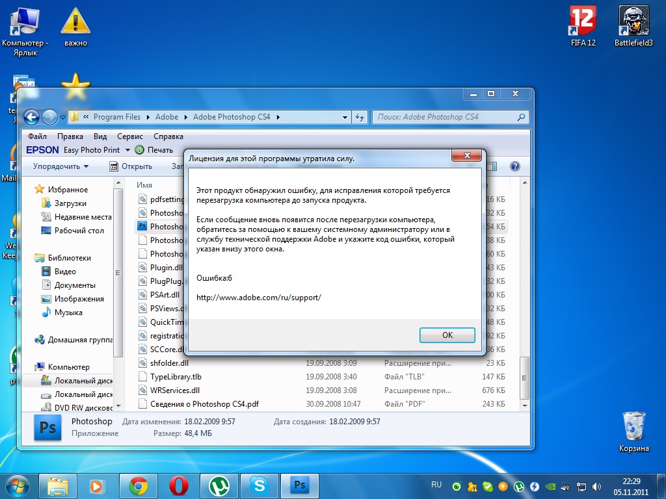Viewport: 666px width, 499px height.
Task: Open Google Chrome from the taskbar
Action: tap(139, 486)
